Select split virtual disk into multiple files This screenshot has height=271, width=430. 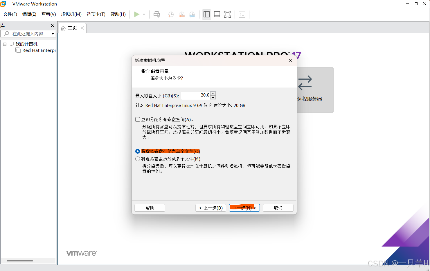(x=138, y=159)
